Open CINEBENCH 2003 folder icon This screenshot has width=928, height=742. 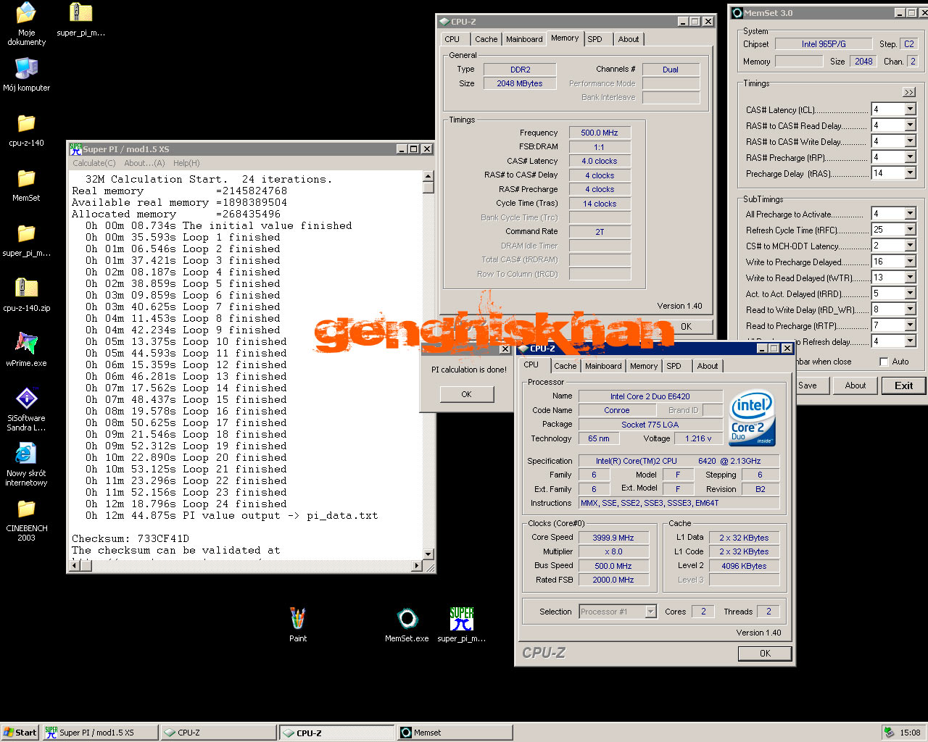point(26,520)
